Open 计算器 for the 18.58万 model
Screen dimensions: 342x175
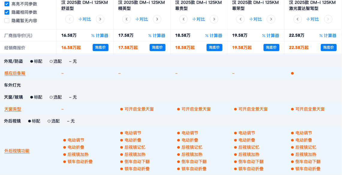tap(213, 36)
